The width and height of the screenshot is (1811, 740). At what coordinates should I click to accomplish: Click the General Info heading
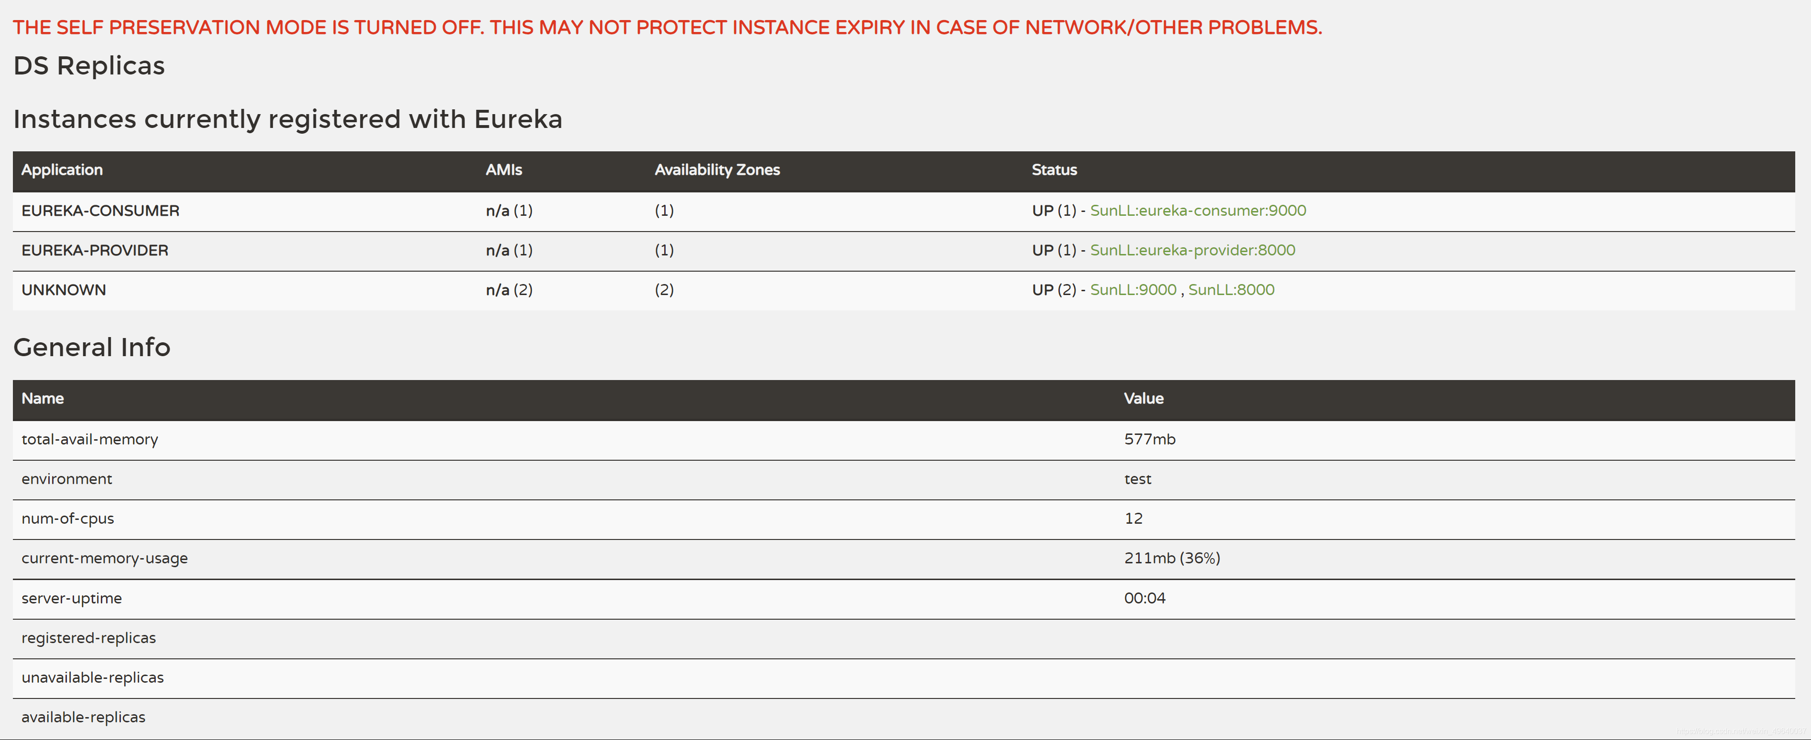point(91,348)
